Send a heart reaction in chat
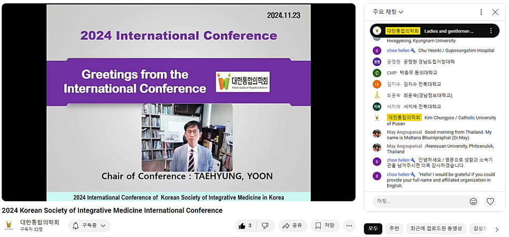Viewport: 509px width, 237px height. (x=490, y=201)
